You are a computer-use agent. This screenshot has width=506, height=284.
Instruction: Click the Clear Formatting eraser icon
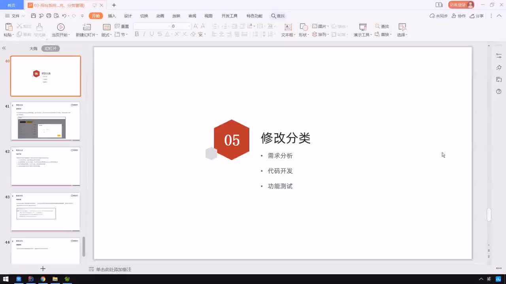[x=193, y=34]
